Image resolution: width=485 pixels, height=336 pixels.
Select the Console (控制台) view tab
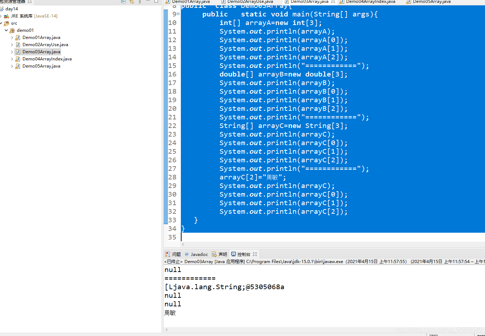[x=244, y=254]
